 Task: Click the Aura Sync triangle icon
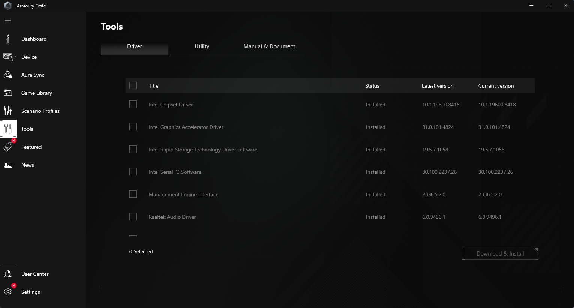pos(8,75)
